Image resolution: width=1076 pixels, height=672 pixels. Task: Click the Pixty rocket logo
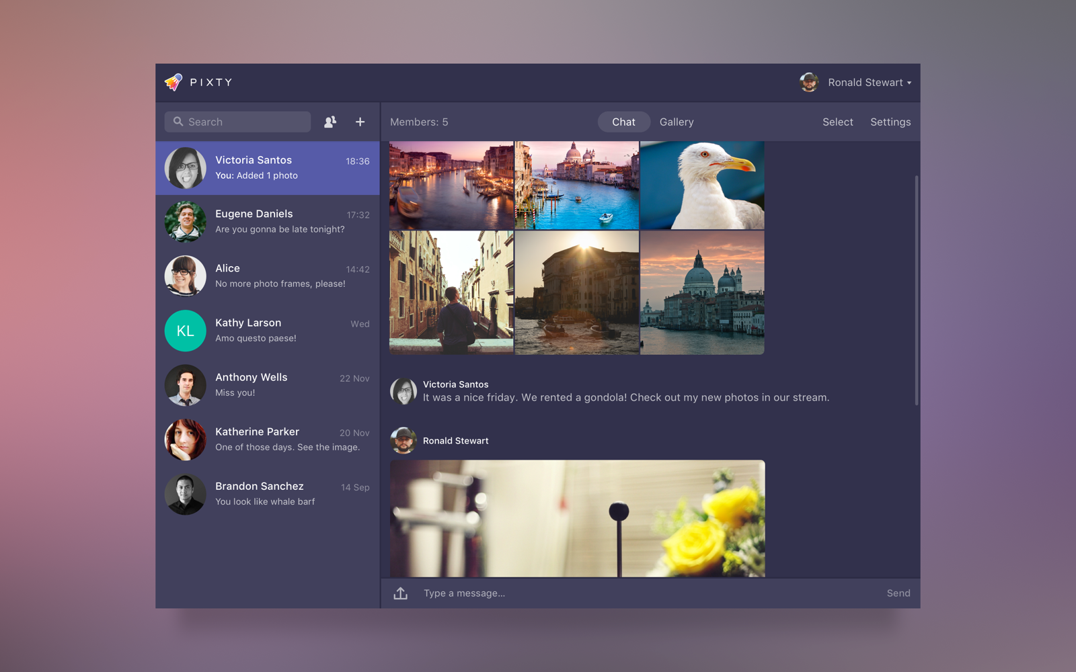point(174,82)
